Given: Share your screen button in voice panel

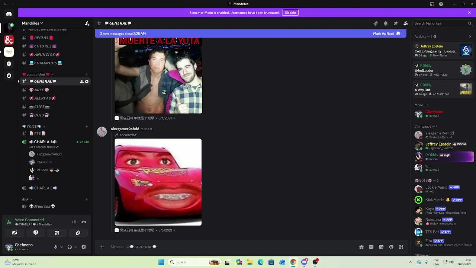Looking at the screenshot, I should (36, 233).
